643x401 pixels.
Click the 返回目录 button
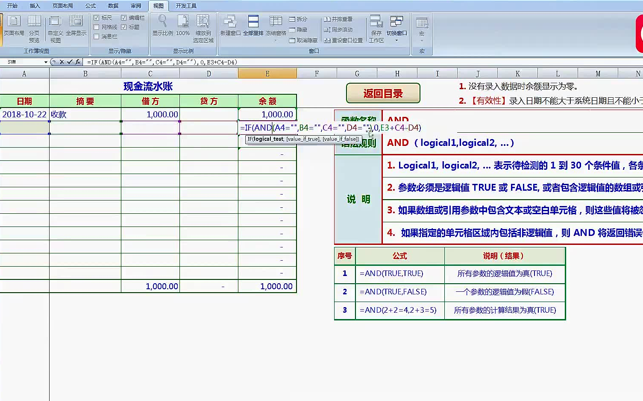(383, 93)
